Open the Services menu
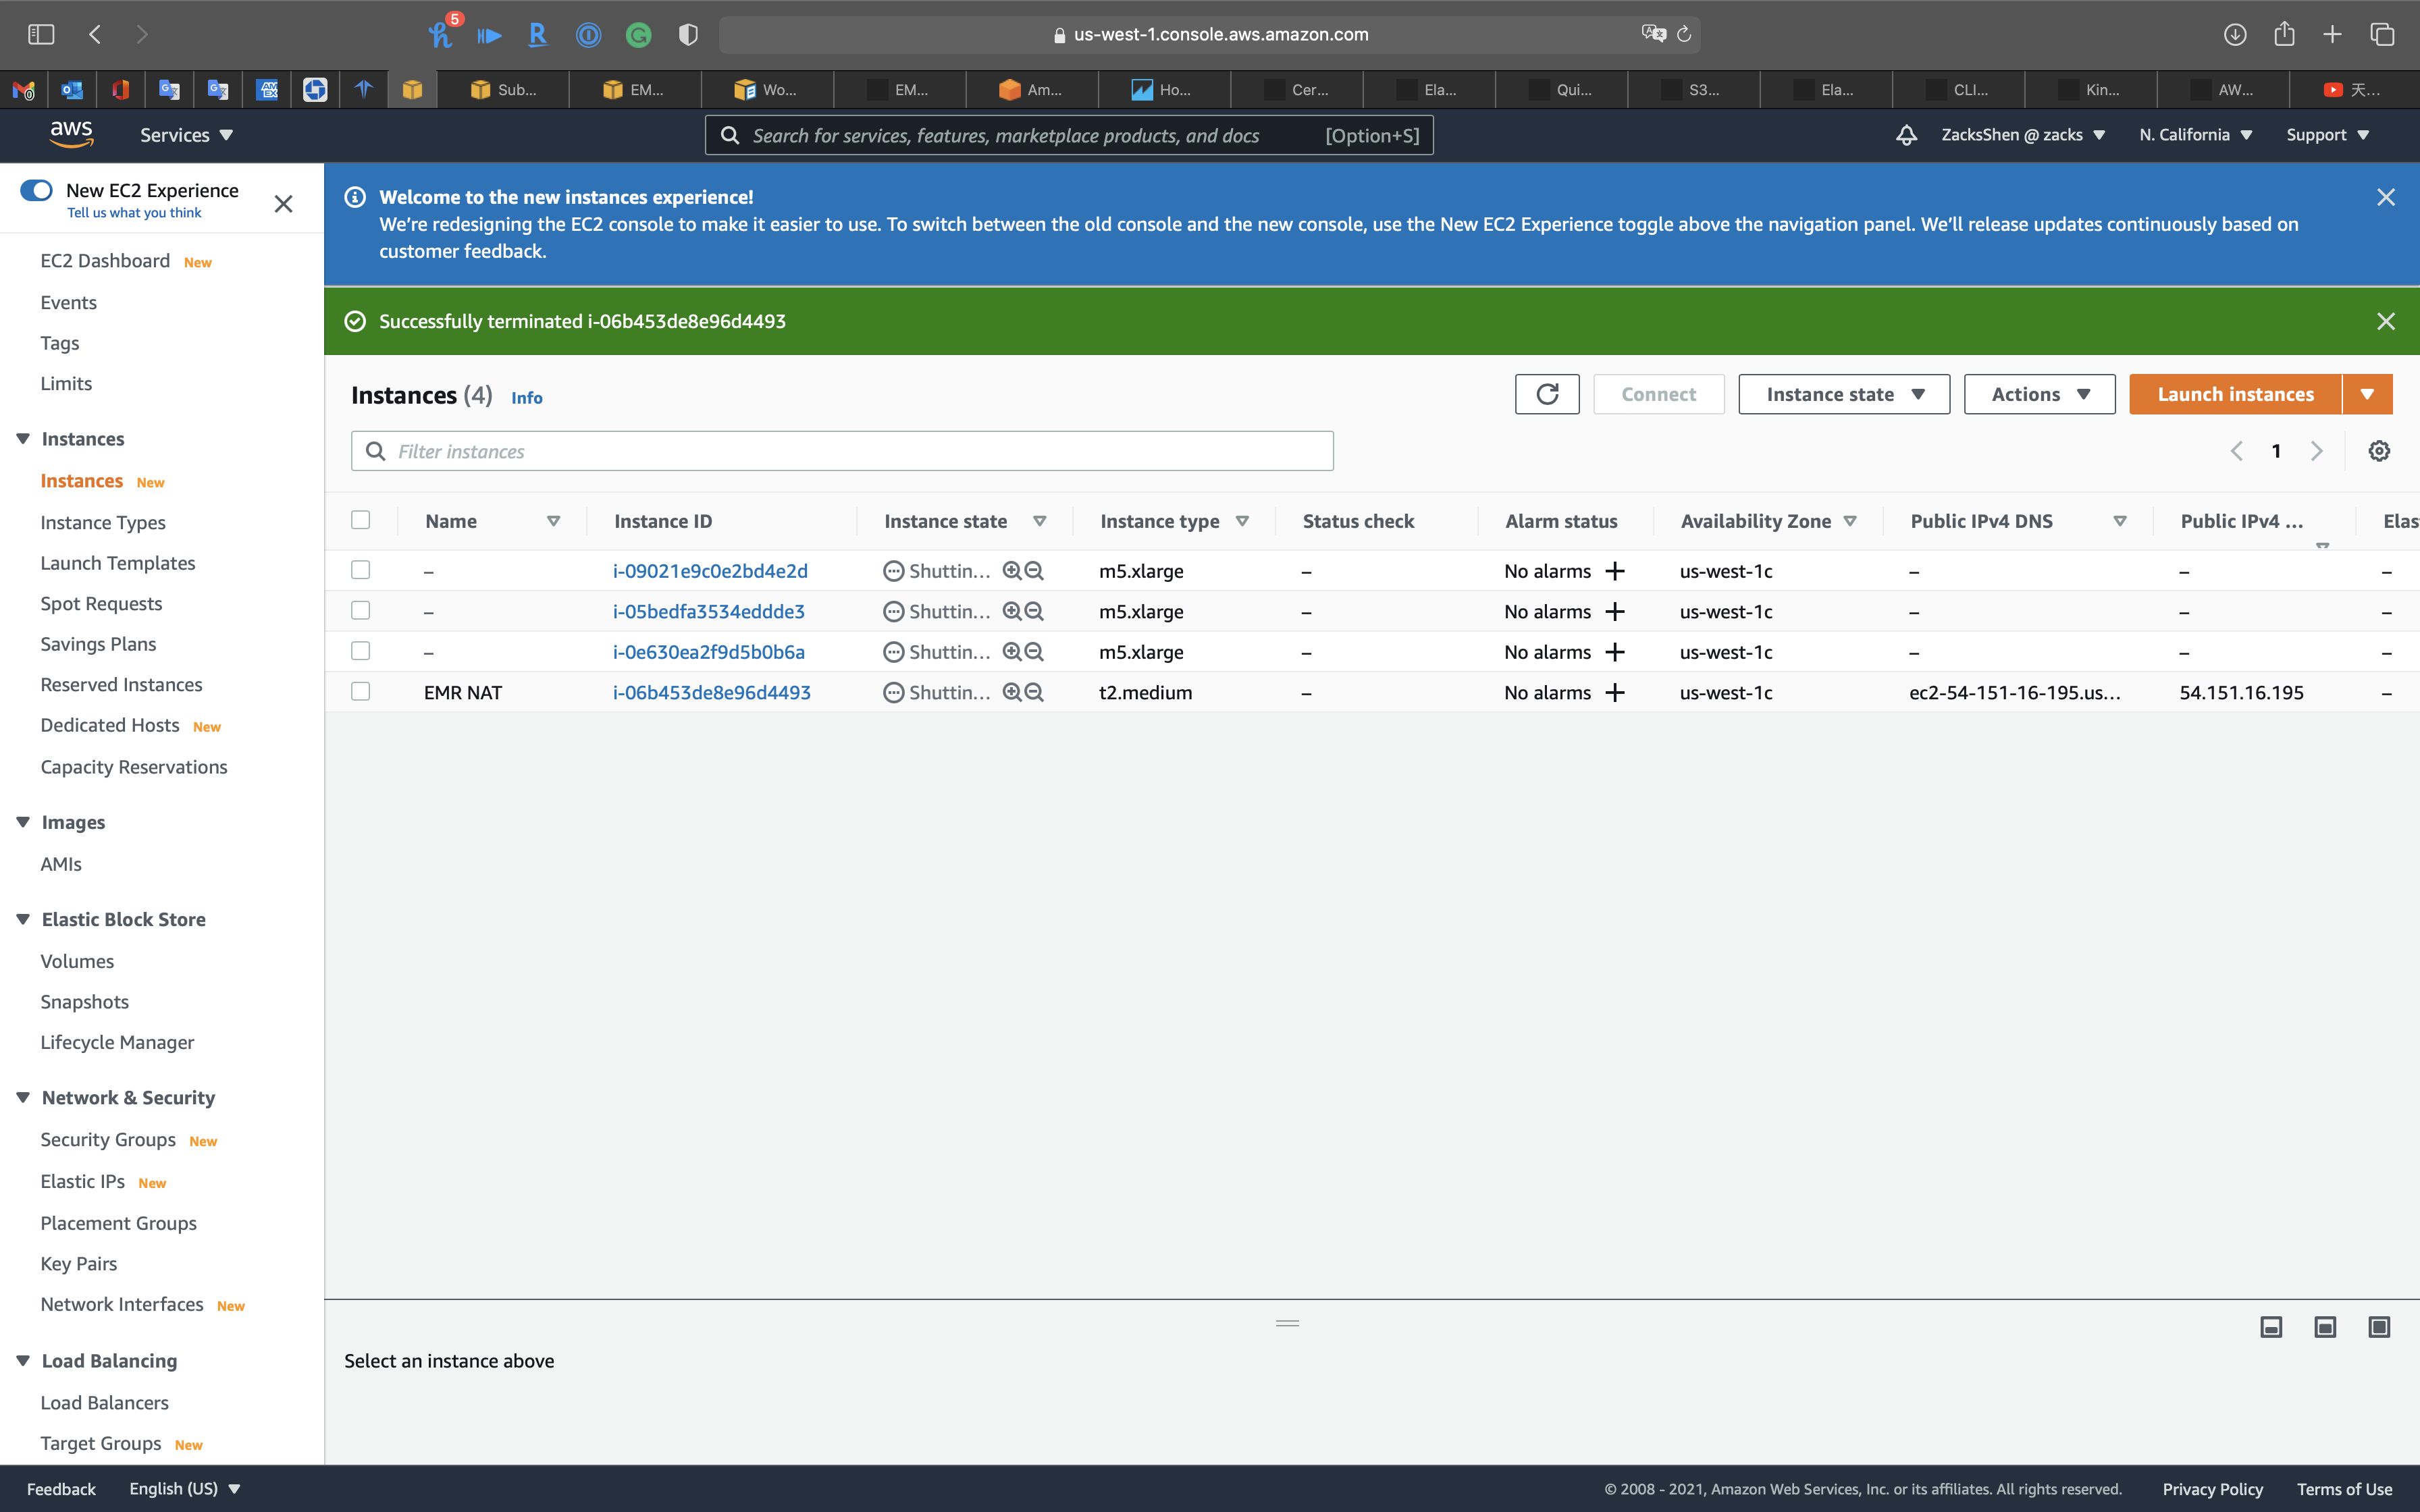Viewport: 2420px width, 1512px height. (x=186, y=135)
